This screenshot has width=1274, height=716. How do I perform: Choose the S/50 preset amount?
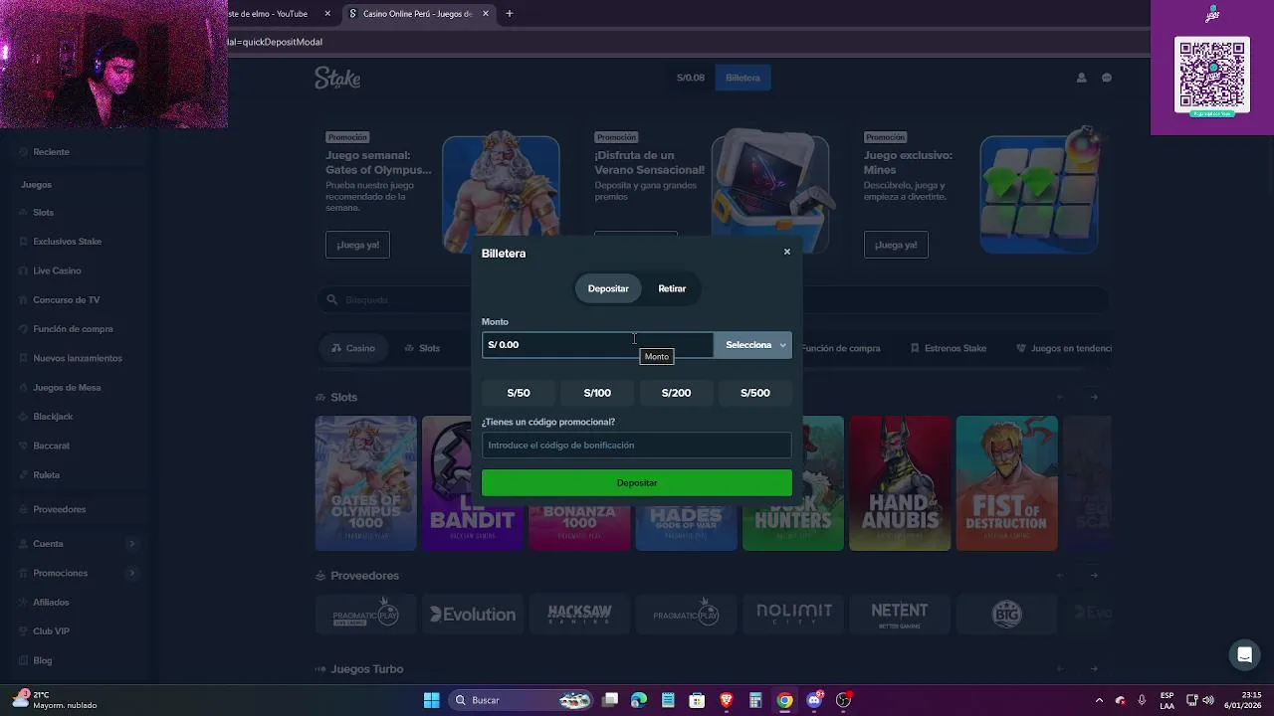(x=519, y=393)
